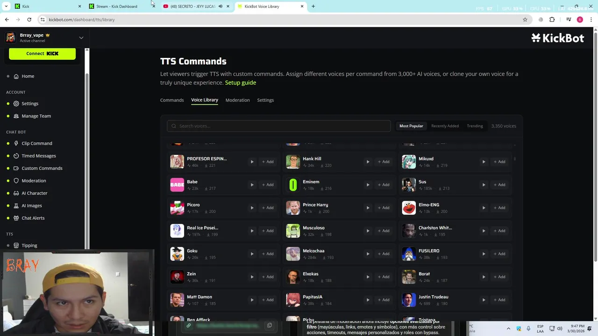598x336 pixels.
Task: Click the search magnifier icon in voices field
Action: coord(174,126)
